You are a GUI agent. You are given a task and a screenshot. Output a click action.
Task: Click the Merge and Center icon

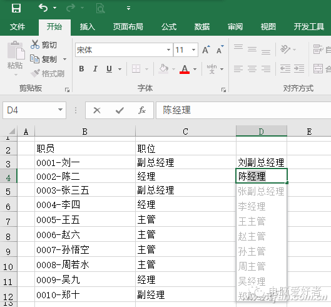tap(318, 69)
